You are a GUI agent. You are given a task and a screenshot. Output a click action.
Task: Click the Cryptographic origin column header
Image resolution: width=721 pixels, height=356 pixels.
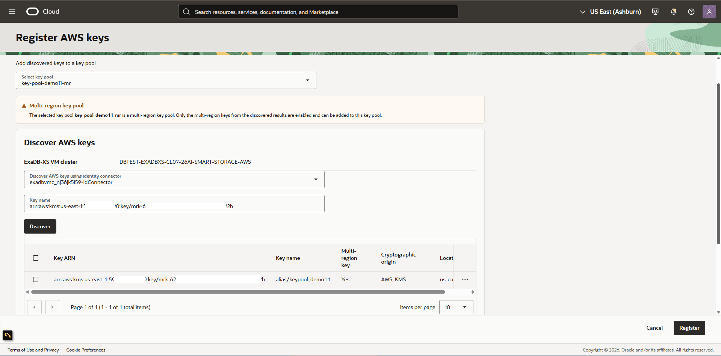click(398, 258)
